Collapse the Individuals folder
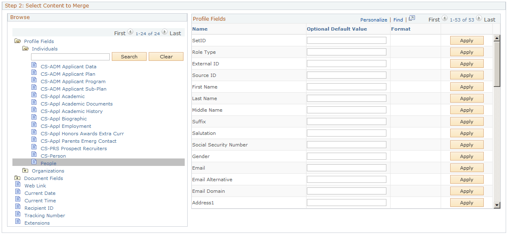 tap(25, 48)
